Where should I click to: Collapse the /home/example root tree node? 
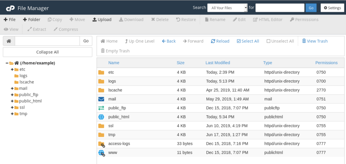point(7,63)
